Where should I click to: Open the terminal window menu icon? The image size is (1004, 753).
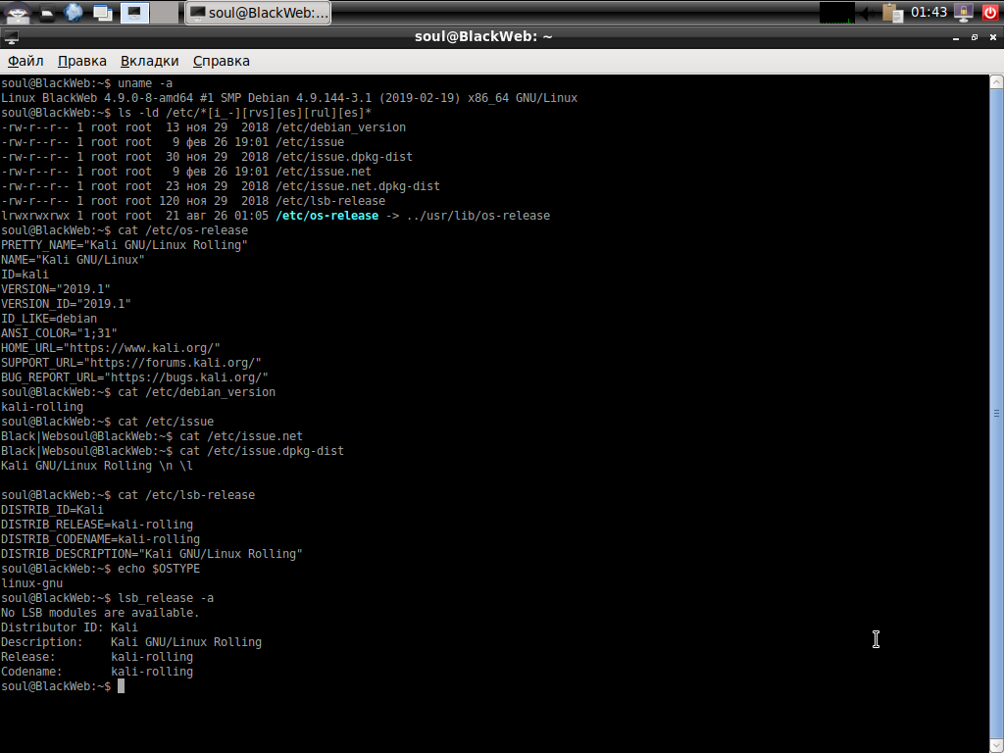click(x=11, y=37)
